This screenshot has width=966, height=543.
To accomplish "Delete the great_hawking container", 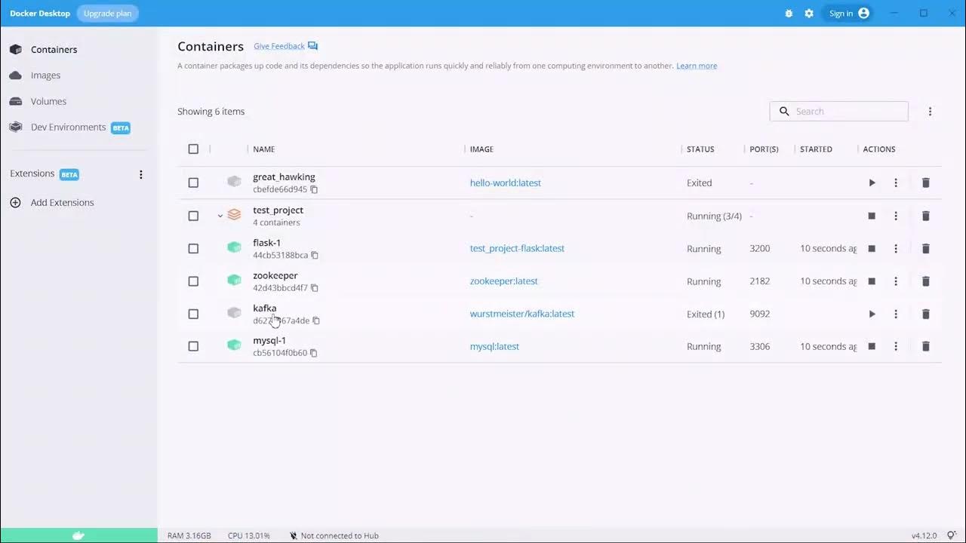I will pos(926,183).
